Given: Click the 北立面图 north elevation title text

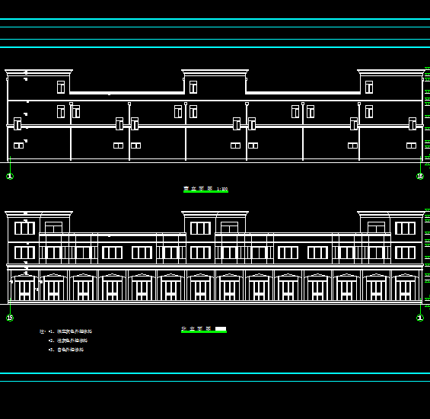Looking at the screenshot, I should tap(196, 328).
